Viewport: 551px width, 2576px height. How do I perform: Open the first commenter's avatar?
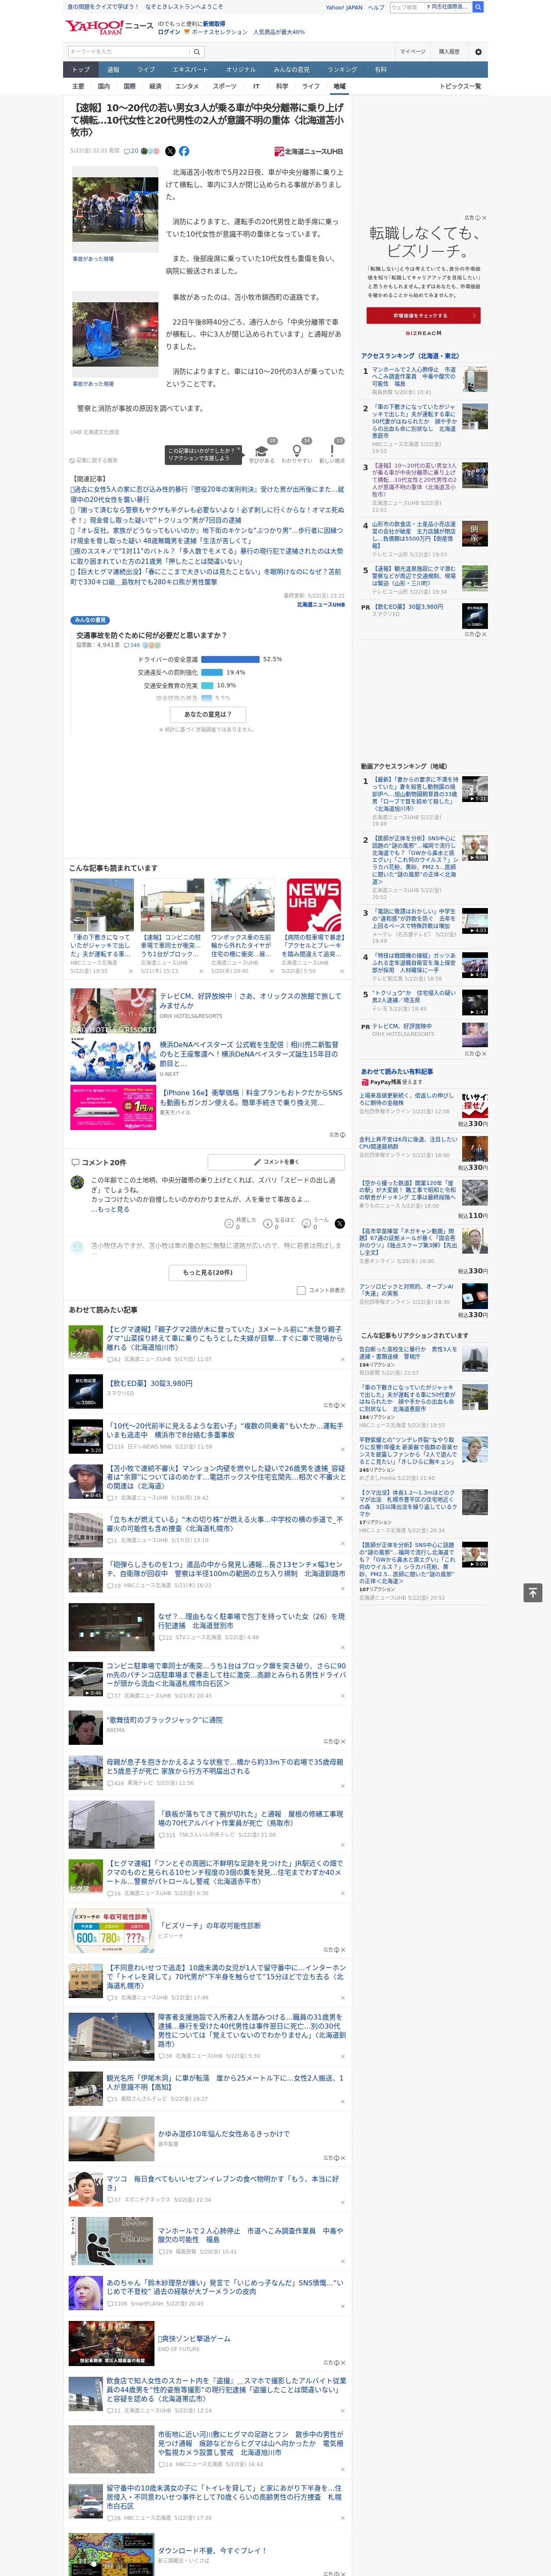pos(77,1182)
